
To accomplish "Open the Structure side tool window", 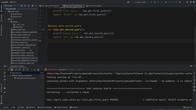I will tap(1, 88).
